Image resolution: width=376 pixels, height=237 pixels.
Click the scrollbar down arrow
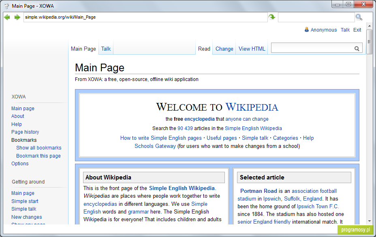[x=369, y=221]
